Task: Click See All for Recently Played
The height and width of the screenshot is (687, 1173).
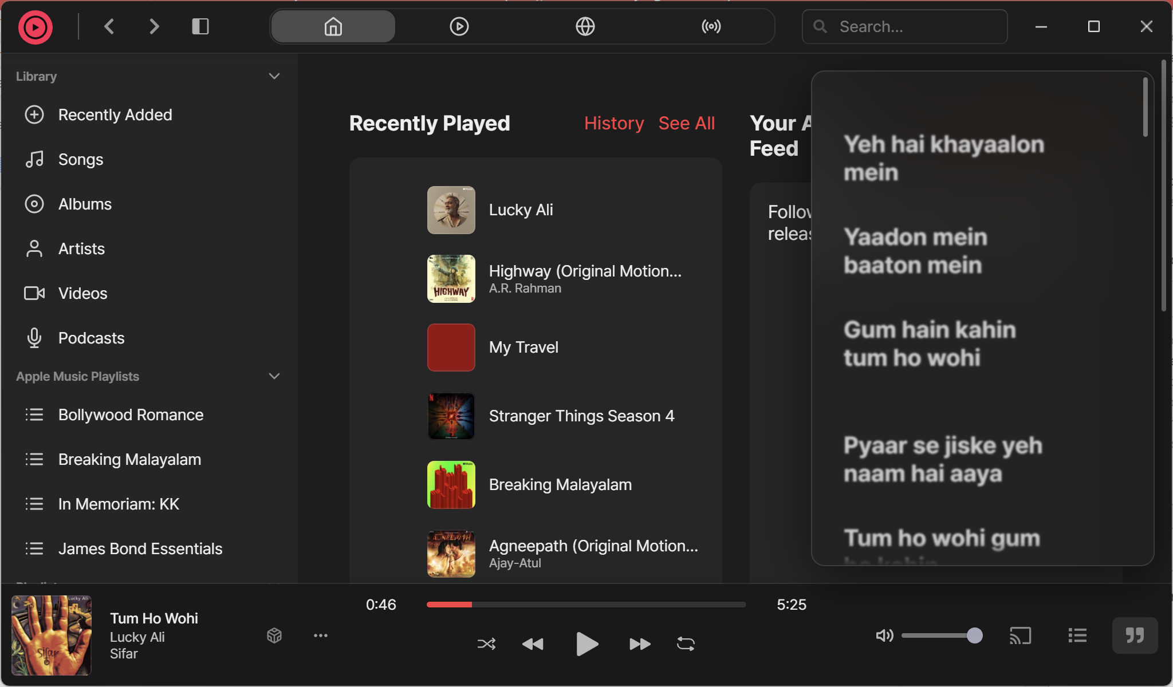Action: [x=687, y=123]
